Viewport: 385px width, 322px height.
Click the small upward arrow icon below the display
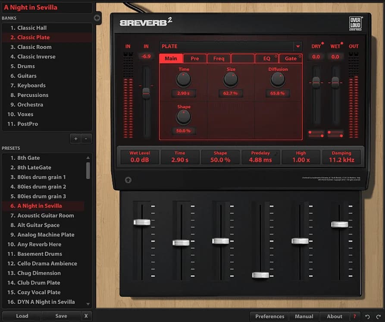tap(128, 180)
